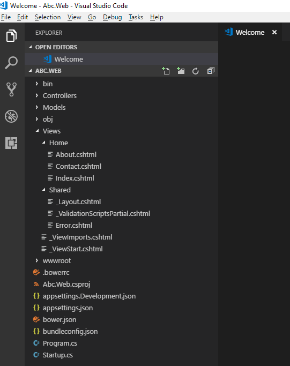Click the braces icon of appsettings.Development.json
290x366 pixels.
(x=36, y=296)
